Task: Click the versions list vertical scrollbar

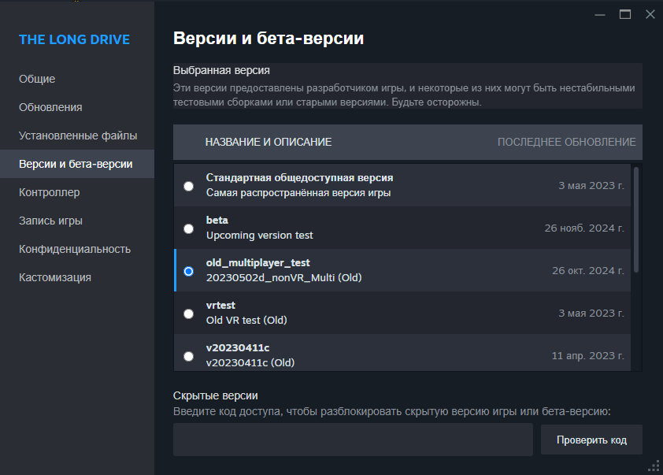Action: (x=636, y=220)
